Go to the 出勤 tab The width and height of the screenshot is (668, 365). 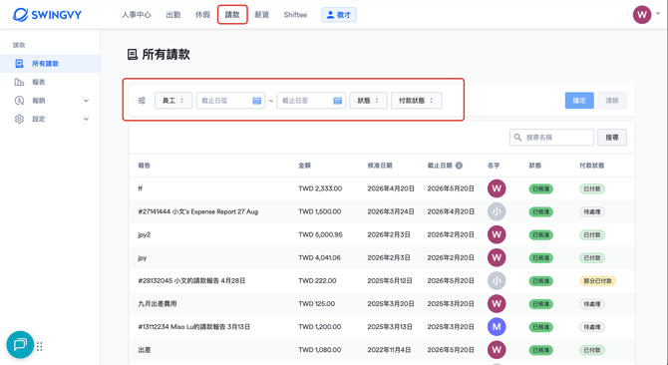(x=172, y=15)
